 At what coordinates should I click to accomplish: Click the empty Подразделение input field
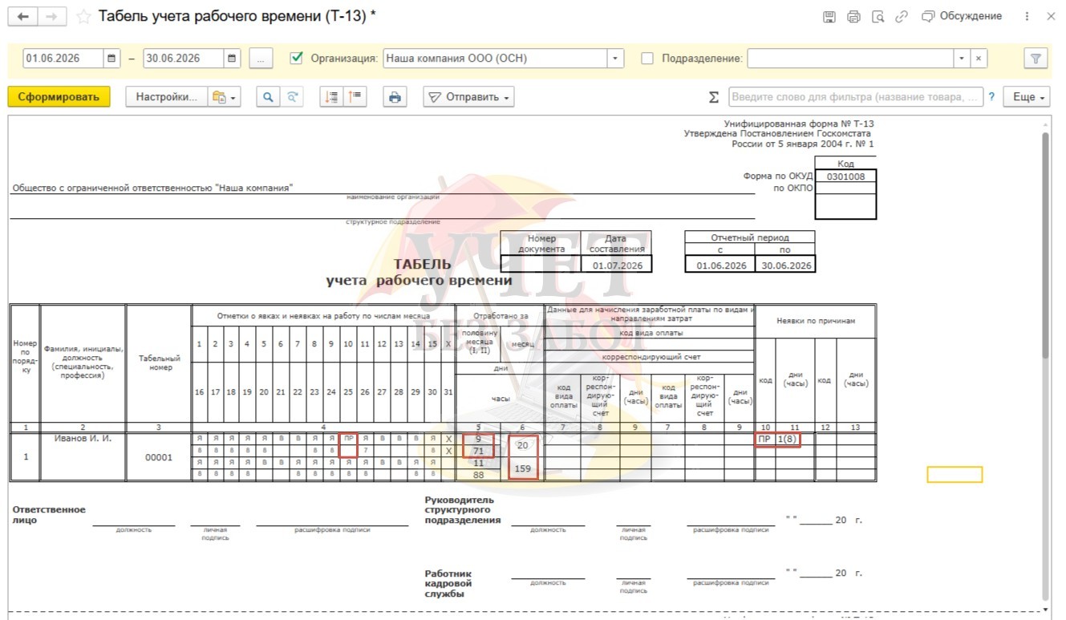click(850, 58)
